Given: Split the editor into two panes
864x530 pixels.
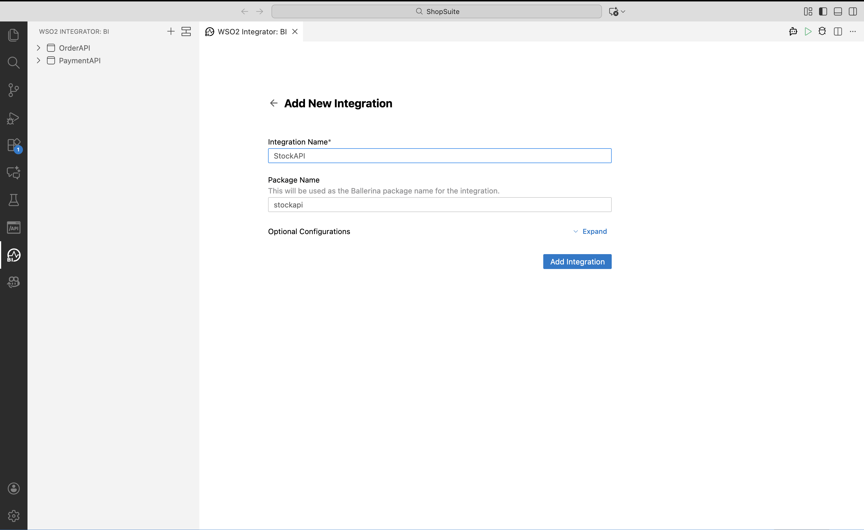Looking at the screenshot, I should pos(838,31).
